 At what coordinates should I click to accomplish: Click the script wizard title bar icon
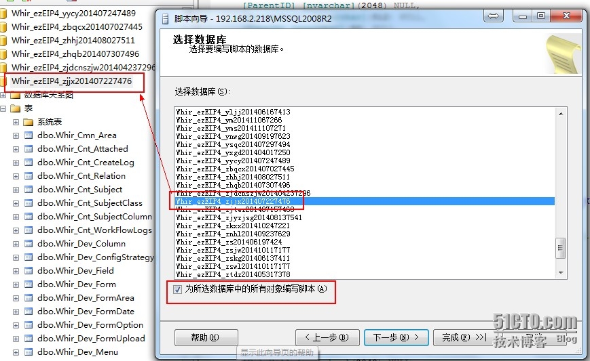click(165, 19)
